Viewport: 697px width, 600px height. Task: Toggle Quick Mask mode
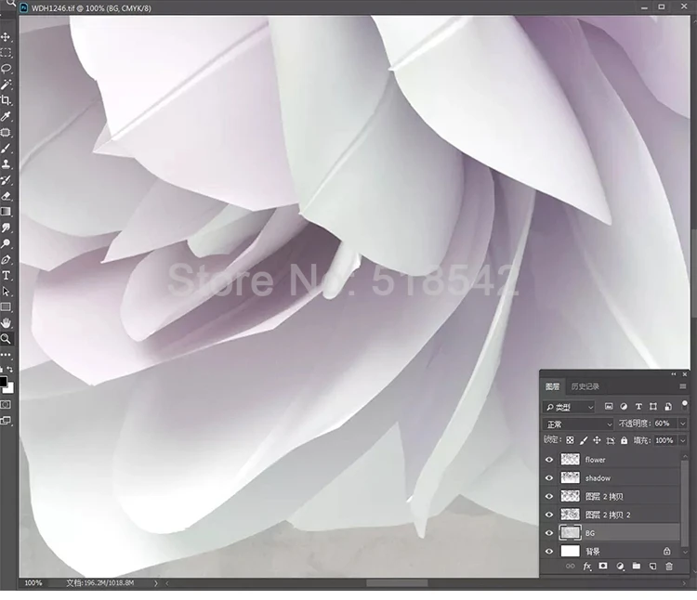(x=6, y=405)
